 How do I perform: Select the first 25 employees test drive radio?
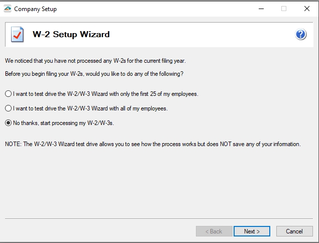(x=8, y=94)
